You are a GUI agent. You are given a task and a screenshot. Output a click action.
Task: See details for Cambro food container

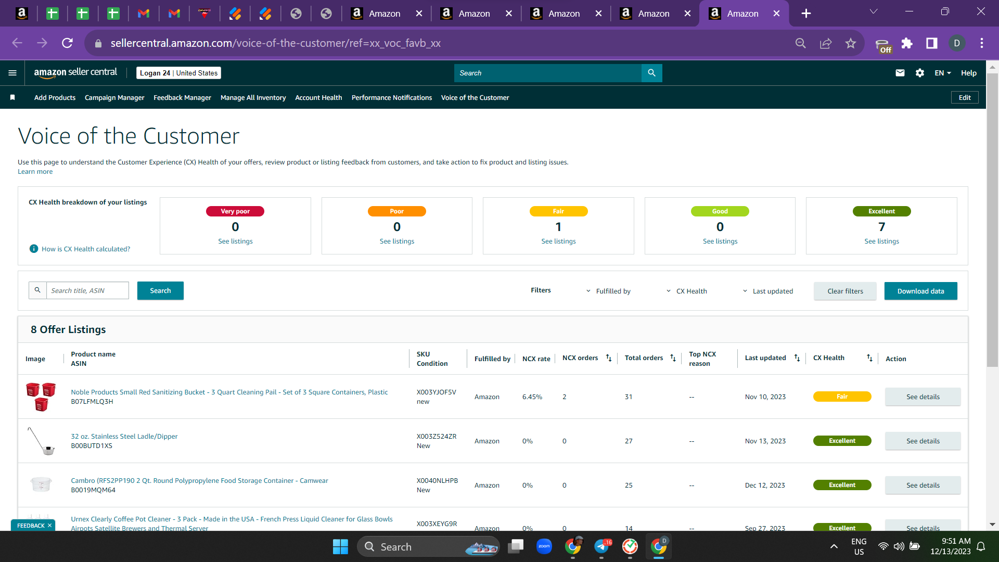[x=923, y=485]
